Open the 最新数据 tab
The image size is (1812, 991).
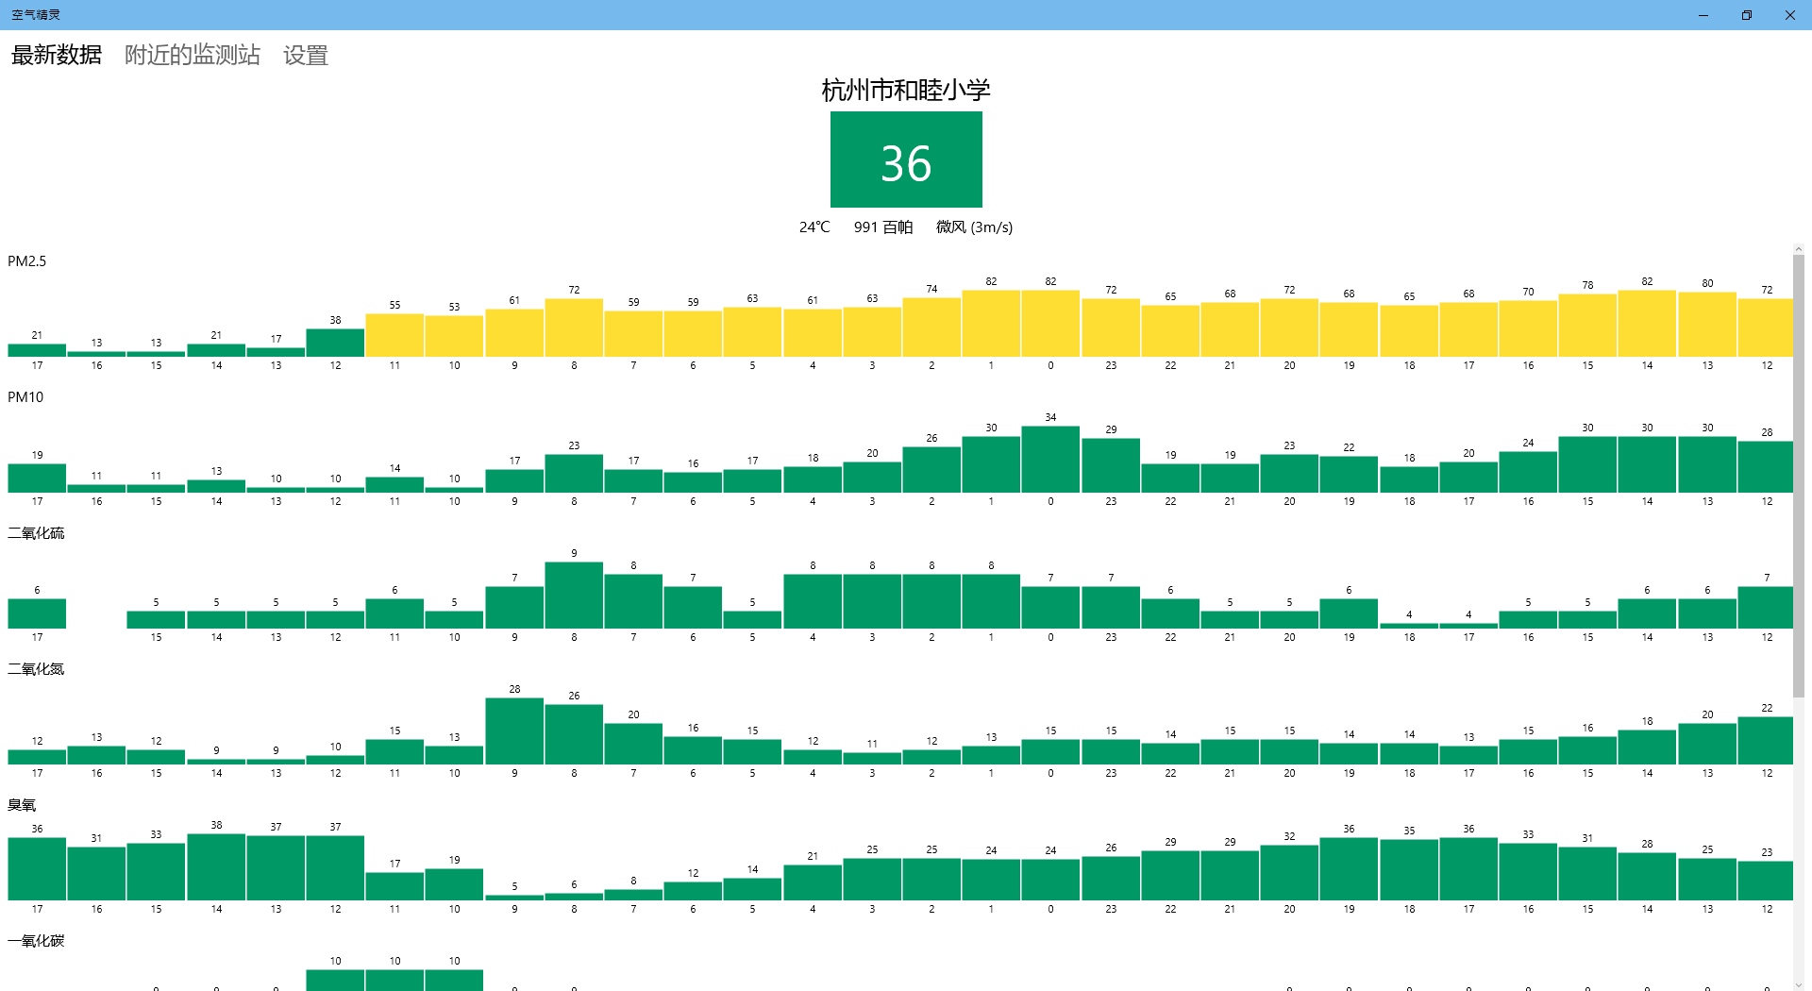click(57, 56)
